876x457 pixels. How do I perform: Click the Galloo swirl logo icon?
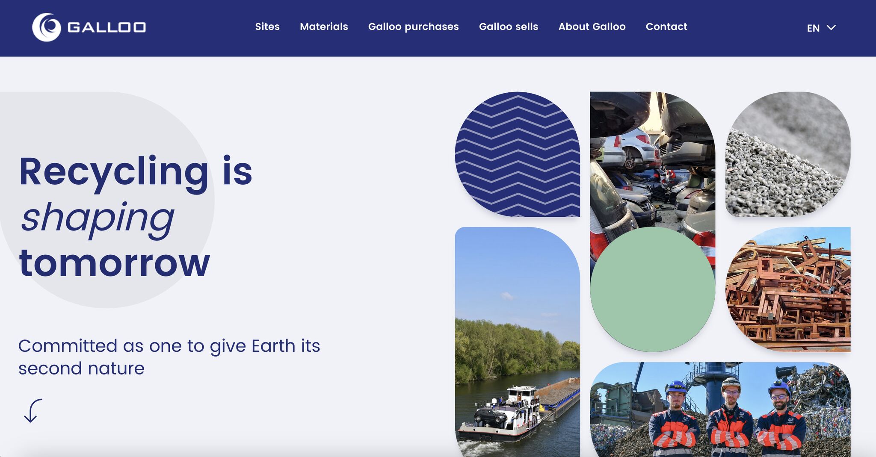[47, 27]
